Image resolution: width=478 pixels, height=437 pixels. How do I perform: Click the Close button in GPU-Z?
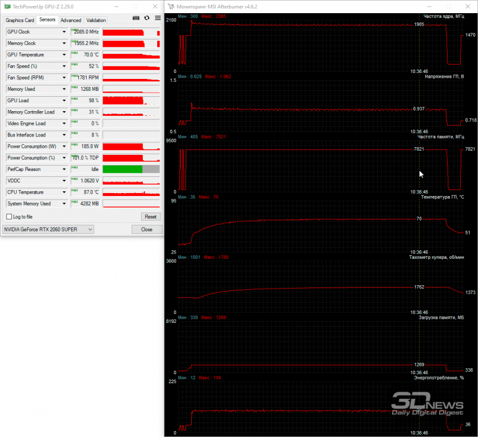(146, 229)
